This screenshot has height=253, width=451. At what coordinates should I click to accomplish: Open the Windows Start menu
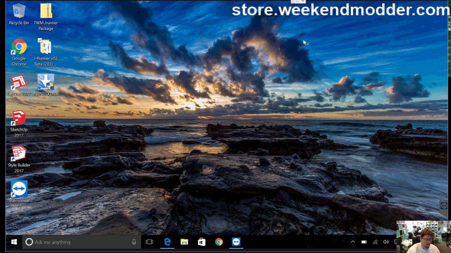click(14, 242)
